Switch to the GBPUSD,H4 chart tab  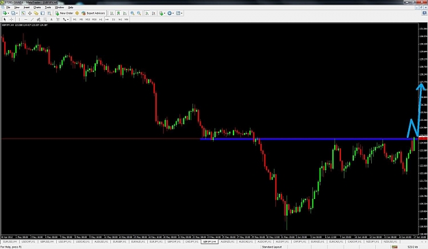[x=47, y=241]
